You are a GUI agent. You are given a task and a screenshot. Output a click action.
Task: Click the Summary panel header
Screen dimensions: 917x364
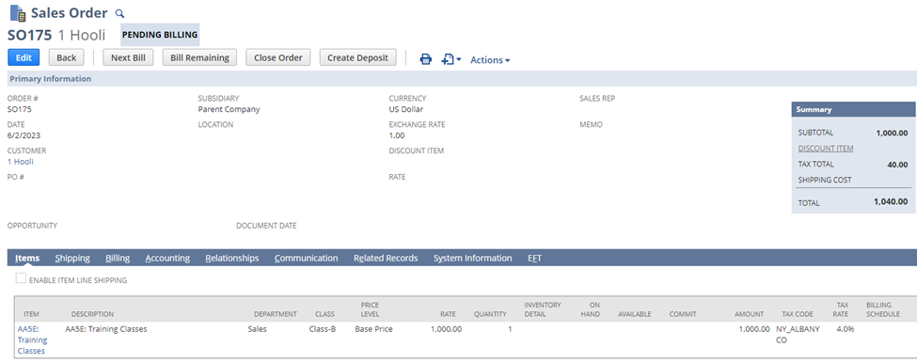[x=853, y=109]
